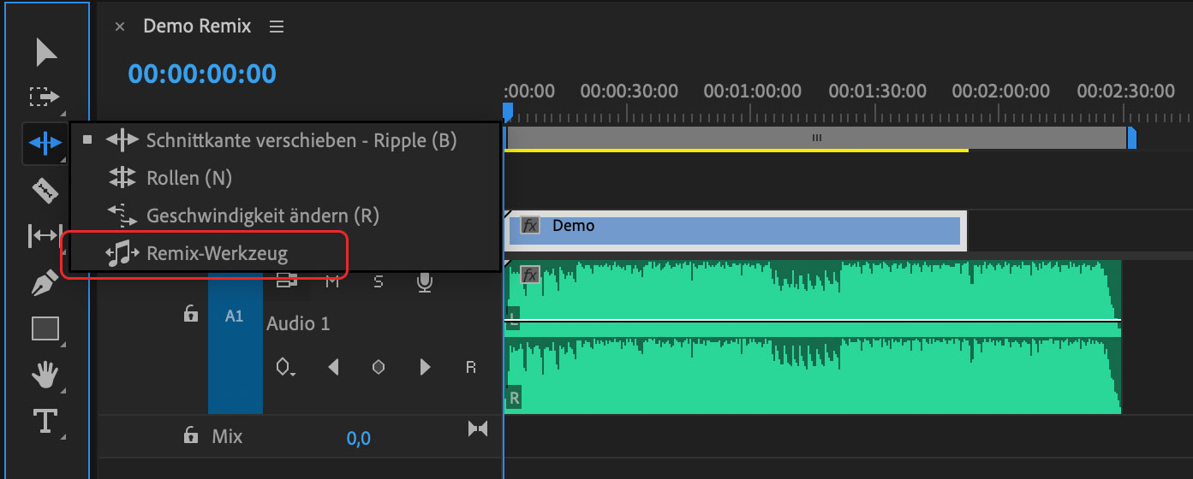Click the fx badge on Demo clip

point(530,226)
